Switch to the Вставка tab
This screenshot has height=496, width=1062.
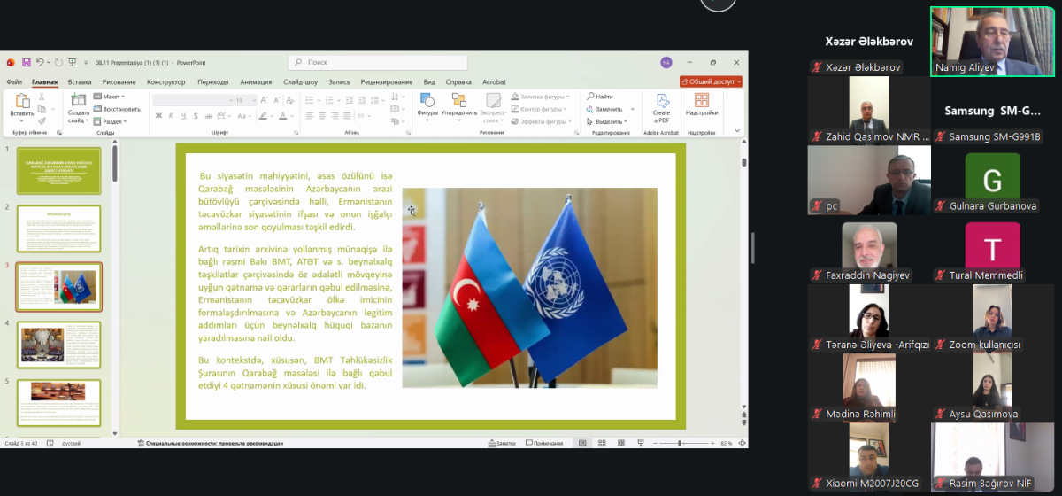(x=80, y=81)
